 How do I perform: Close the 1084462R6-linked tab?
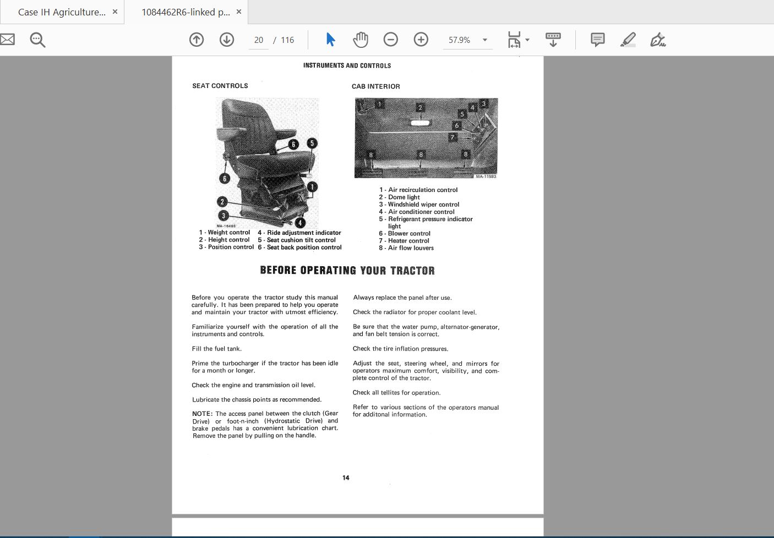coord(239,12)
